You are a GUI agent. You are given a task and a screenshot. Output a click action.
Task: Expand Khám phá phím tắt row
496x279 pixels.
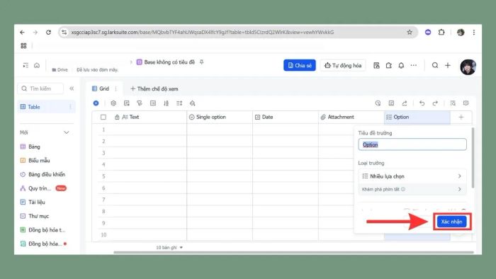(x=412, y=189)
